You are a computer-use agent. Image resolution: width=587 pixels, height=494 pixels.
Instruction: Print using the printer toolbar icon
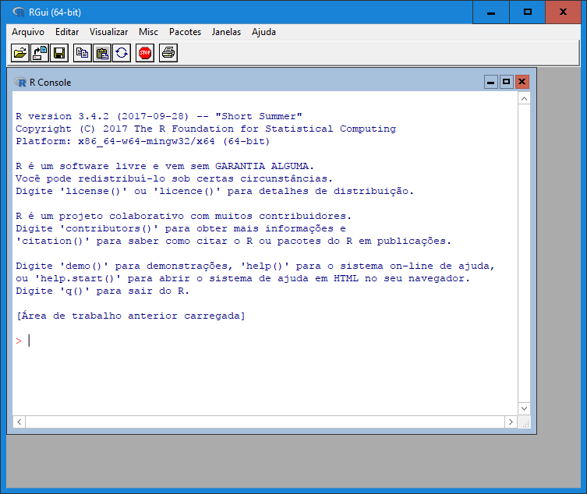(x=168, y=53)
